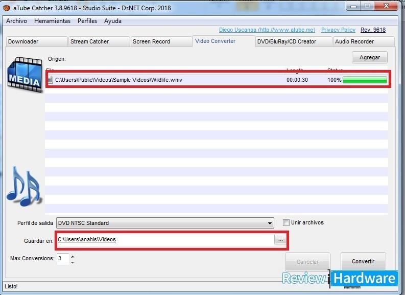405x295 pixels.
Task: Switch to the Screen Record tab
Action: (x=161, y=41)
